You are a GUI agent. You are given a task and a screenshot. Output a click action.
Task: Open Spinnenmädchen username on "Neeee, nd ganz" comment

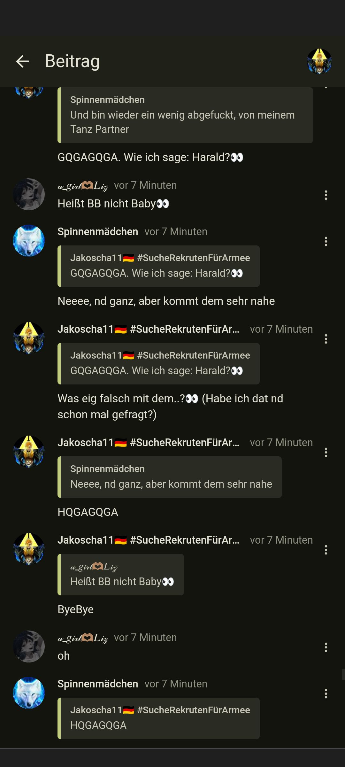tap(98, 232)
